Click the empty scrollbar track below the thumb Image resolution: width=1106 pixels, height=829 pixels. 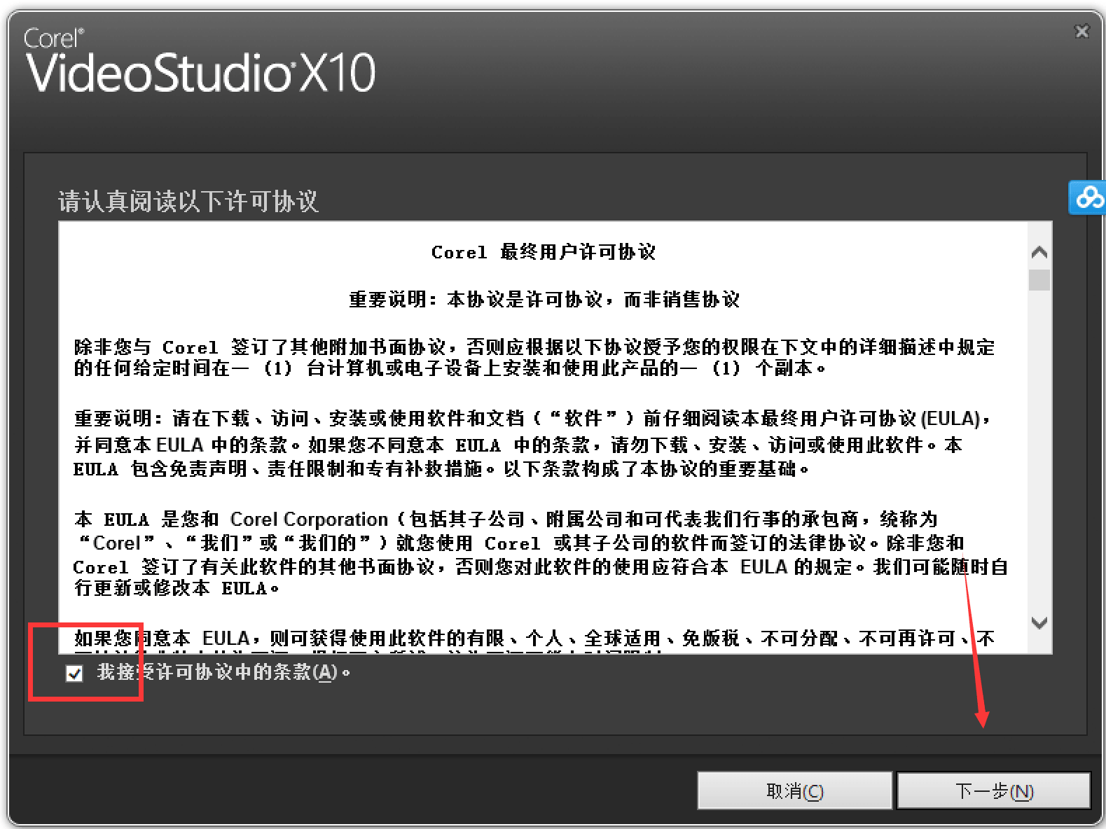pos(1039,448)
